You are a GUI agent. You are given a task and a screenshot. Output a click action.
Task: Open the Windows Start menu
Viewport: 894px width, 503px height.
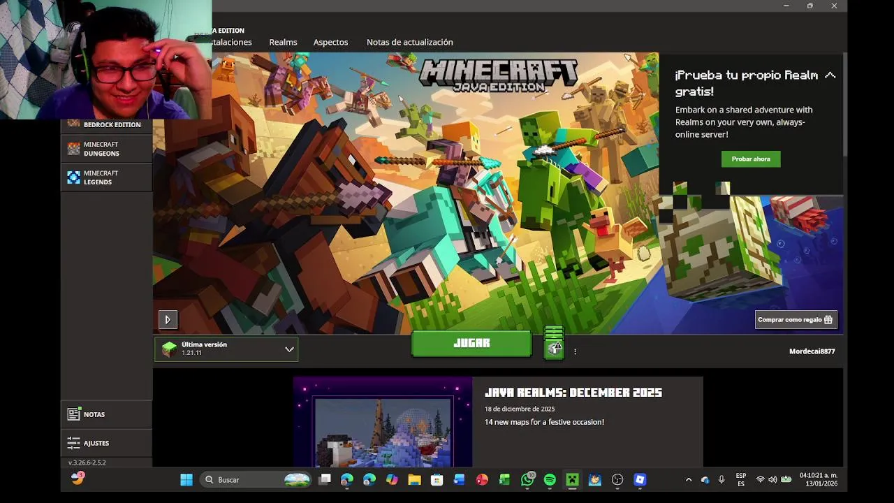pos(186,480)
